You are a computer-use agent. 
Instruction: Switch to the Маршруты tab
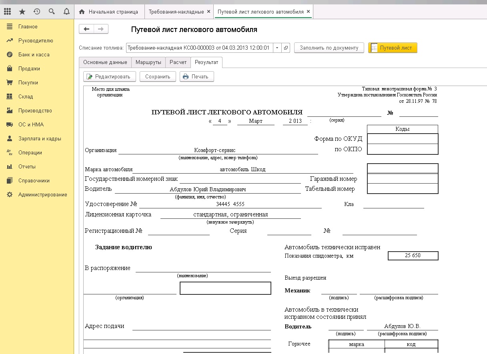pyautogui.click(x=148, y=62)
